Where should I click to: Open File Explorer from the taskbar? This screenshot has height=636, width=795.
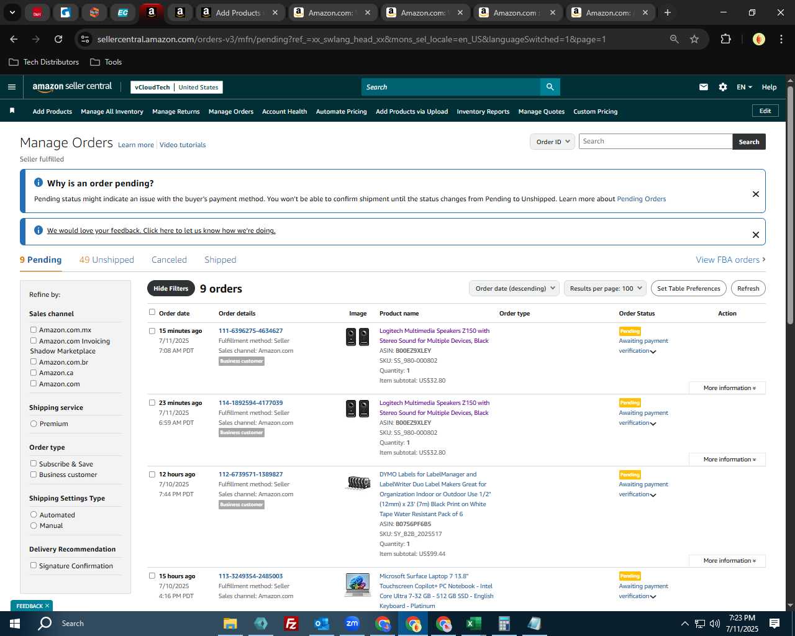[230, 624]
